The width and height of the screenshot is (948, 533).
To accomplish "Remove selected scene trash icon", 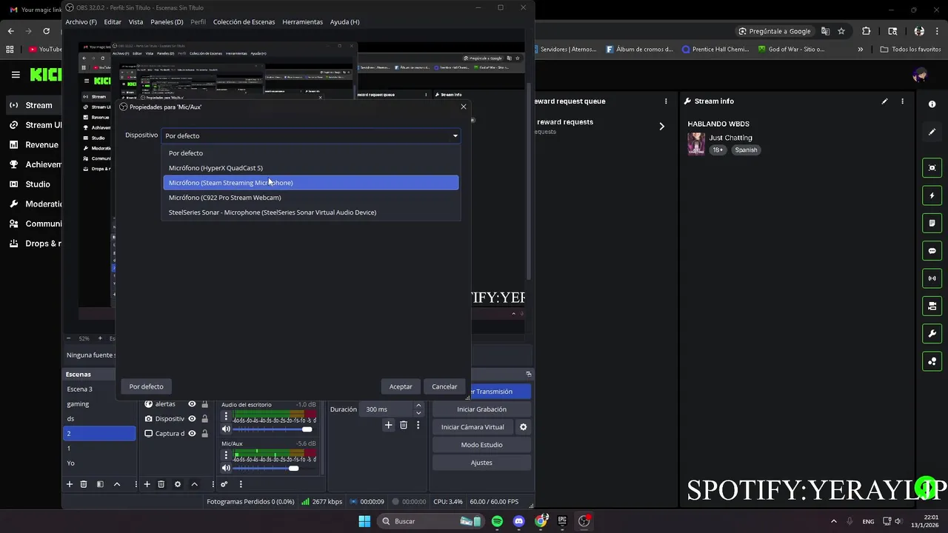I will (84, 484).
